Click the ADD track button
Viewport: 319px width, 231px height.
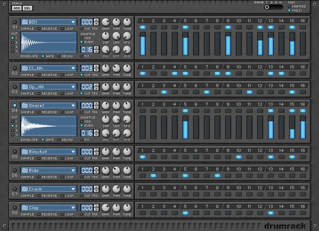click(16, 8)
